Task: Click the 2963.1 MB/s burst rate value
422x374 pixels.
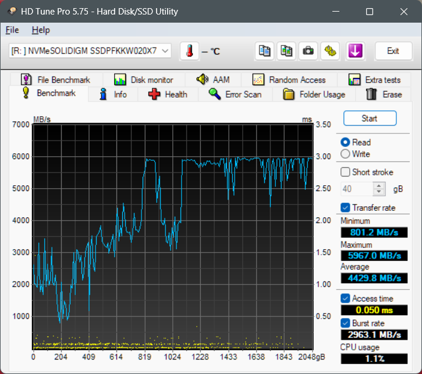Action: pos(374,335)
